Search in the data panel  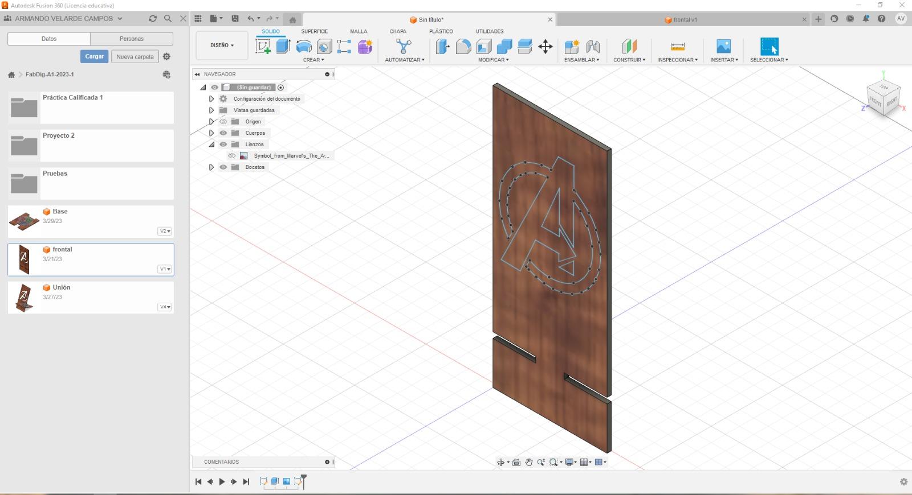pos(168,19)
